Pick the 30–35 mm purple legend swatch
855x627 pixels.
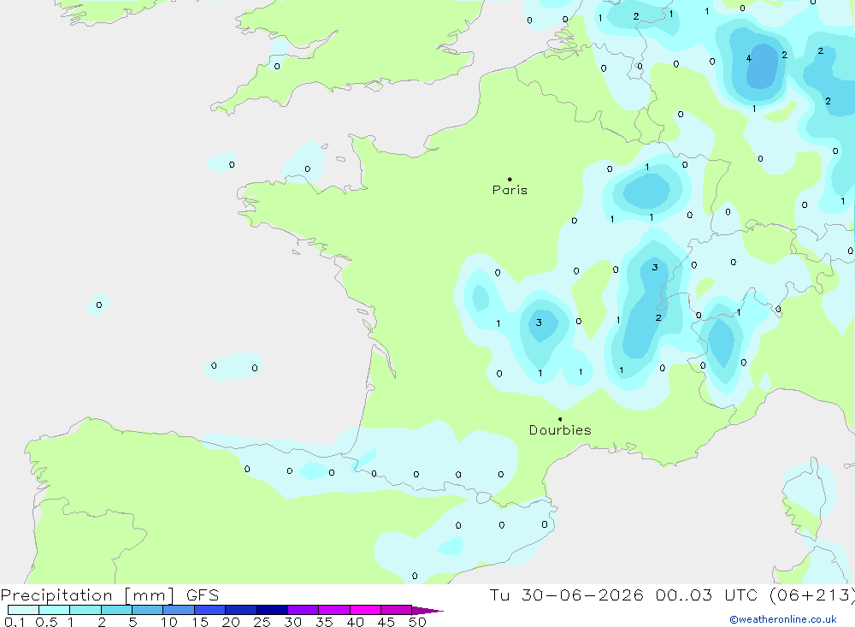click(304, 610)
